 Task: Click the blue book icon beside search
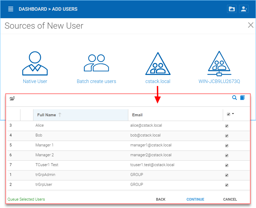[x=242, y=98]
